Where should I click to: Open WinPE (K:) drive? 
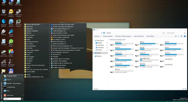(x=172, y=55)
